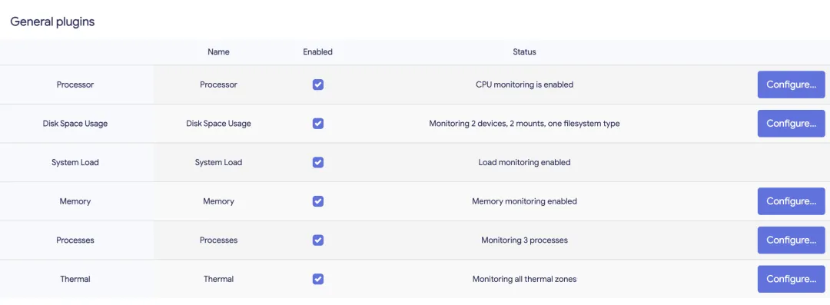The height and width of the screenshot is (305, 830).
Task: Select the Enabled column header
Action: click(317, 52)
